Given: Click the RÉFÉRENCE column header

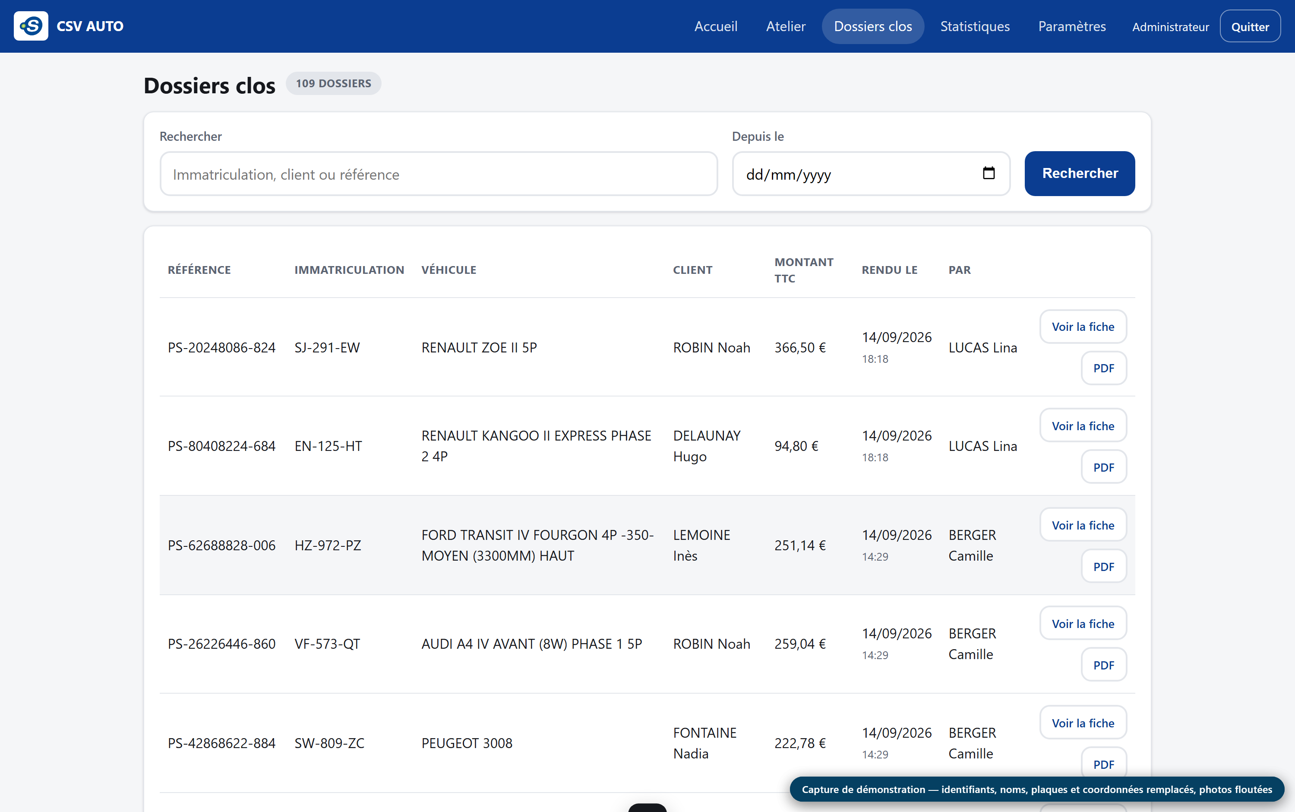Looking at the screenshot, I should [199, 270].
